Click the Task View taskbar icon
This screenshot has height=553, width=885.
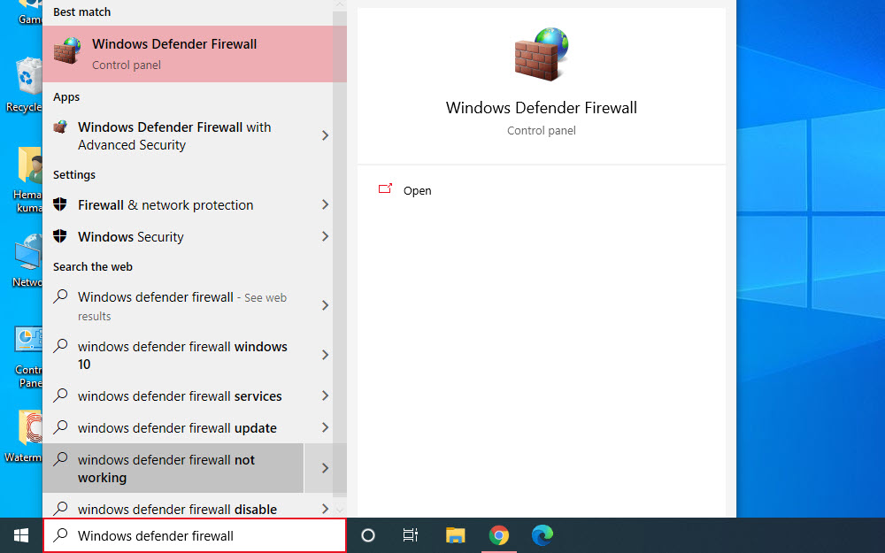coord(410,535)
